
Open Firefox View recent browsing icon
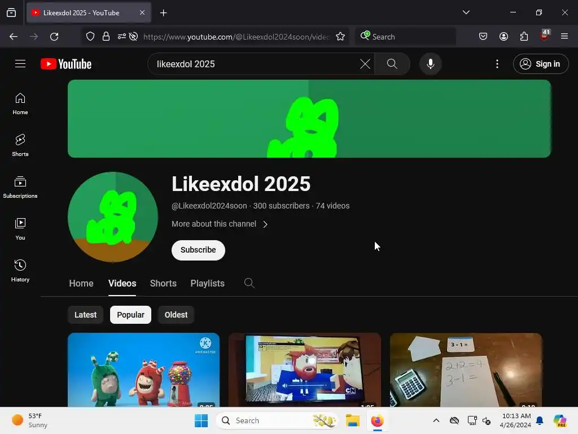point(11,12)
